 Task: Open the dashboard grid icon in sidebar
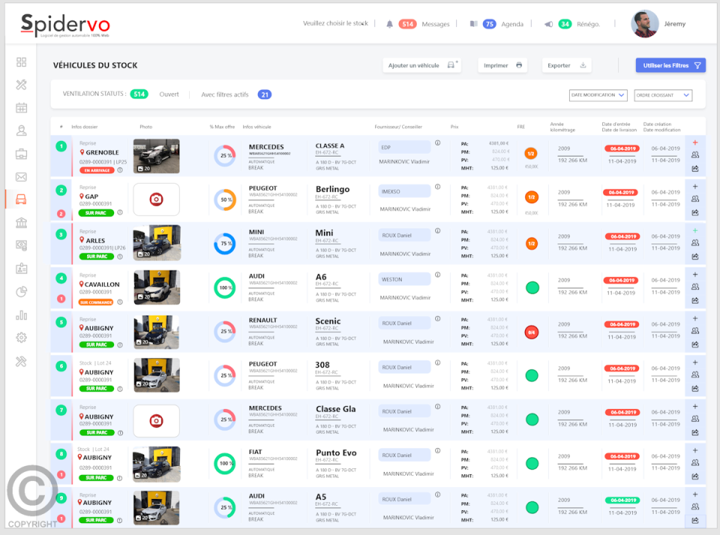click(21, 62)
